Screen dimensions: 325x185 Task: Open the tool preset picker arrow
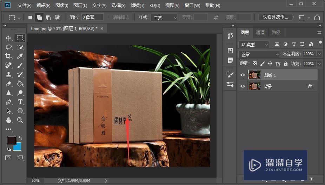[19, 18]
